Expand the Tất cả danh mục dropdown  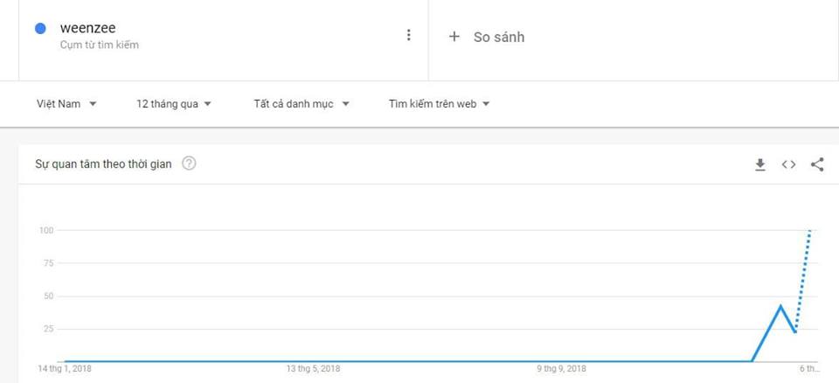coord(302,104)
